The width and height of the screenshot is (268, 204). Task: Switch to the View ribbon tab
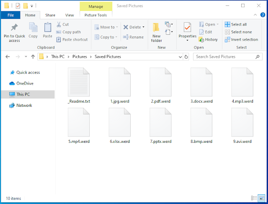[70, 15]
